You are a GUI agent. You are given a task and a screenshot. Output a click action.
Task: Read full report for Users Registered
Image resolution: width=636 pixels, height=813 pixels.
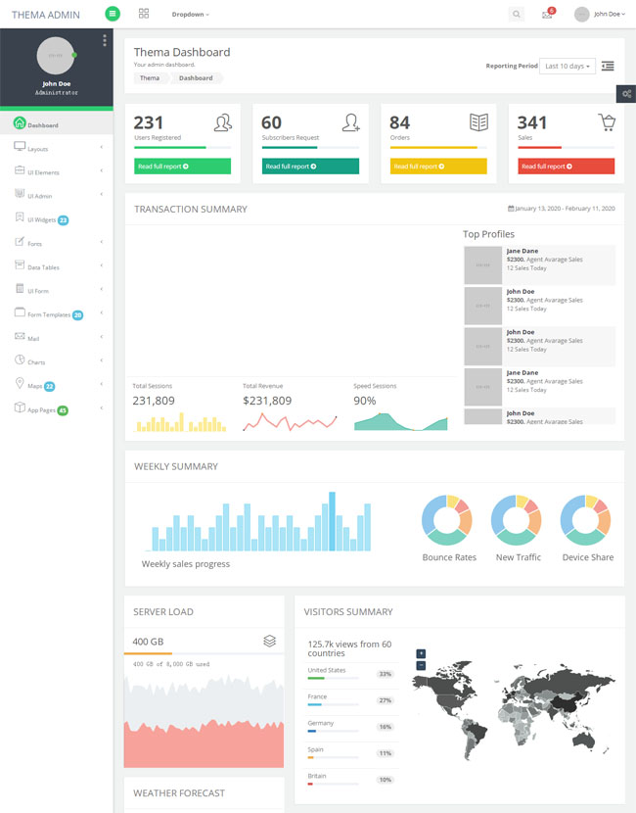pyautogui.click(x=182, y=167)
